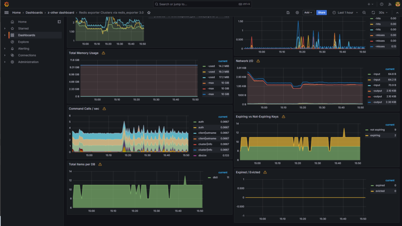
Task: Open the user profile avatar
Action: pyautogui.click(x=398, y=4)
